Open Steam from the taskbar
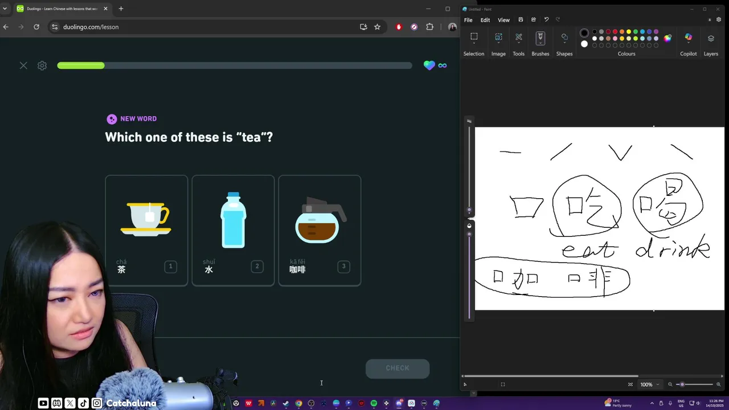 tap(286, 403)
